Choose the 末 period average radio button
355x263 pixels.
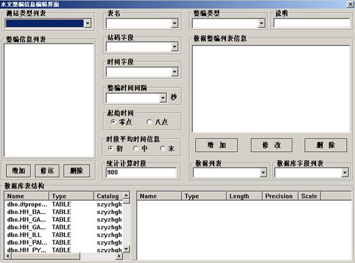tap(163, 148)
